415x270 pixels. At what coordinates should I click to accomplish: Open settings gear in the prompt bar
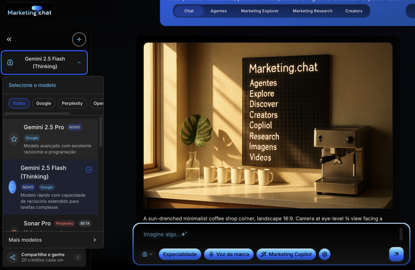tap(325, 254)
